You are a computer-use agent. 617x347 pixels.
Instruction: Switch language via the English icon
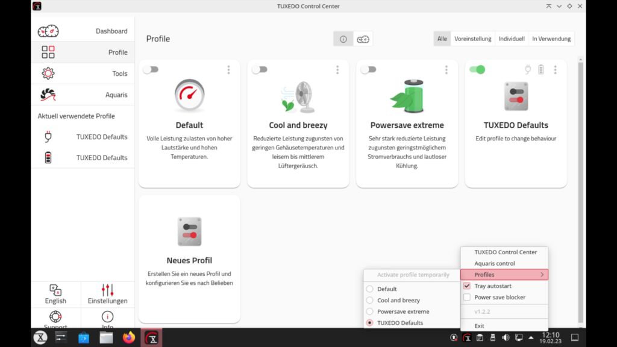tap(55, 290)
